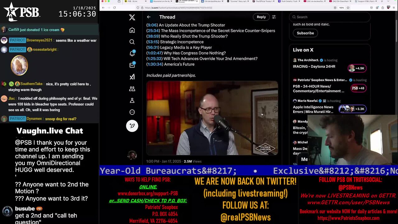
Task: Click 'Live on X' heading
Action: tap(303, 50)
